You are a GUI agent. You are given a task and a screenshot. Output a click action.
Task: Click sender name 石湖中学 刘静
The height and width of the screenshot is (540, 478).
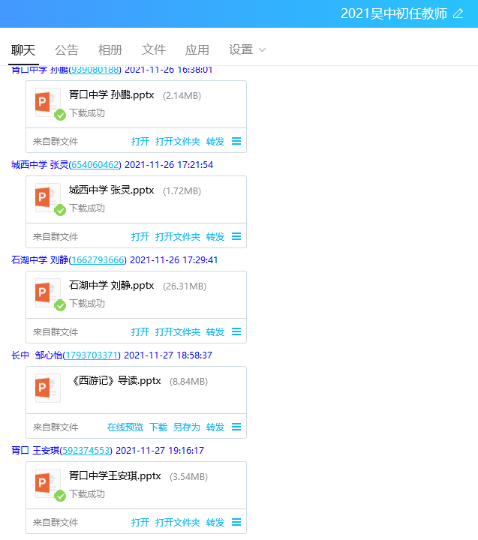coord(40,260)
